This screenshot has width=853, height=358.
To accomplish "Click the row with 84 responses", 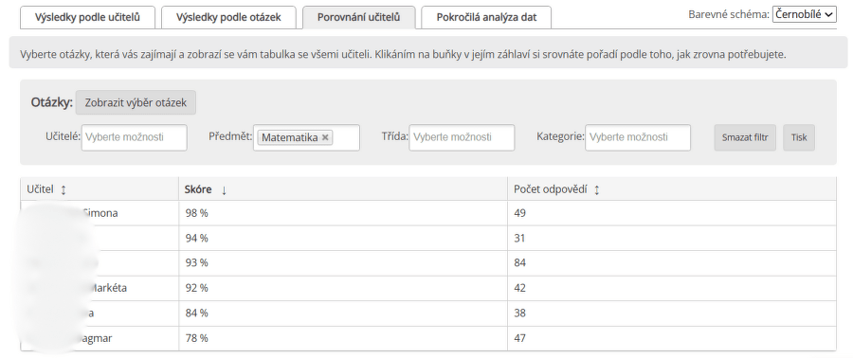I will [428, 263].
